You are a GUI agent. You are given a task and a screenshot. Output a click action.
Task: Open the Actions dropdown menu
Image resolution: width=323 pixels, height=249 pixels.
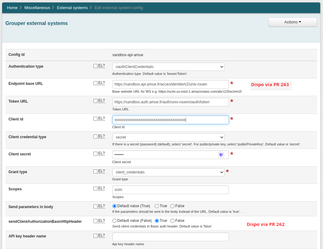292,22
